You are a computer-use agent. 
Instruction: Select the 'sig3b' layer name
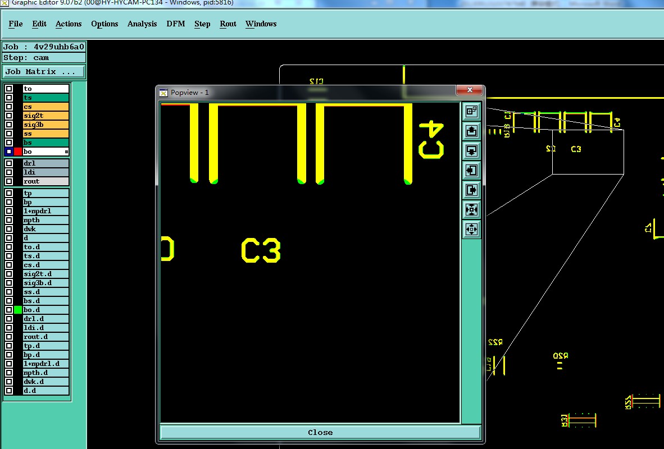coord(46,125)
